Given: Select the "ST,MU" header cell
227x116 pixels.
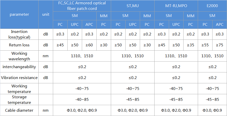Looking at the screenshot, I should (x=132, y=6).
